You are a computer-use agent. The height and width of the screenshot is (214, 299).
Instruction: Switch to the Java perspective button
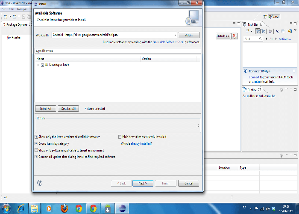tap(274, 17)
